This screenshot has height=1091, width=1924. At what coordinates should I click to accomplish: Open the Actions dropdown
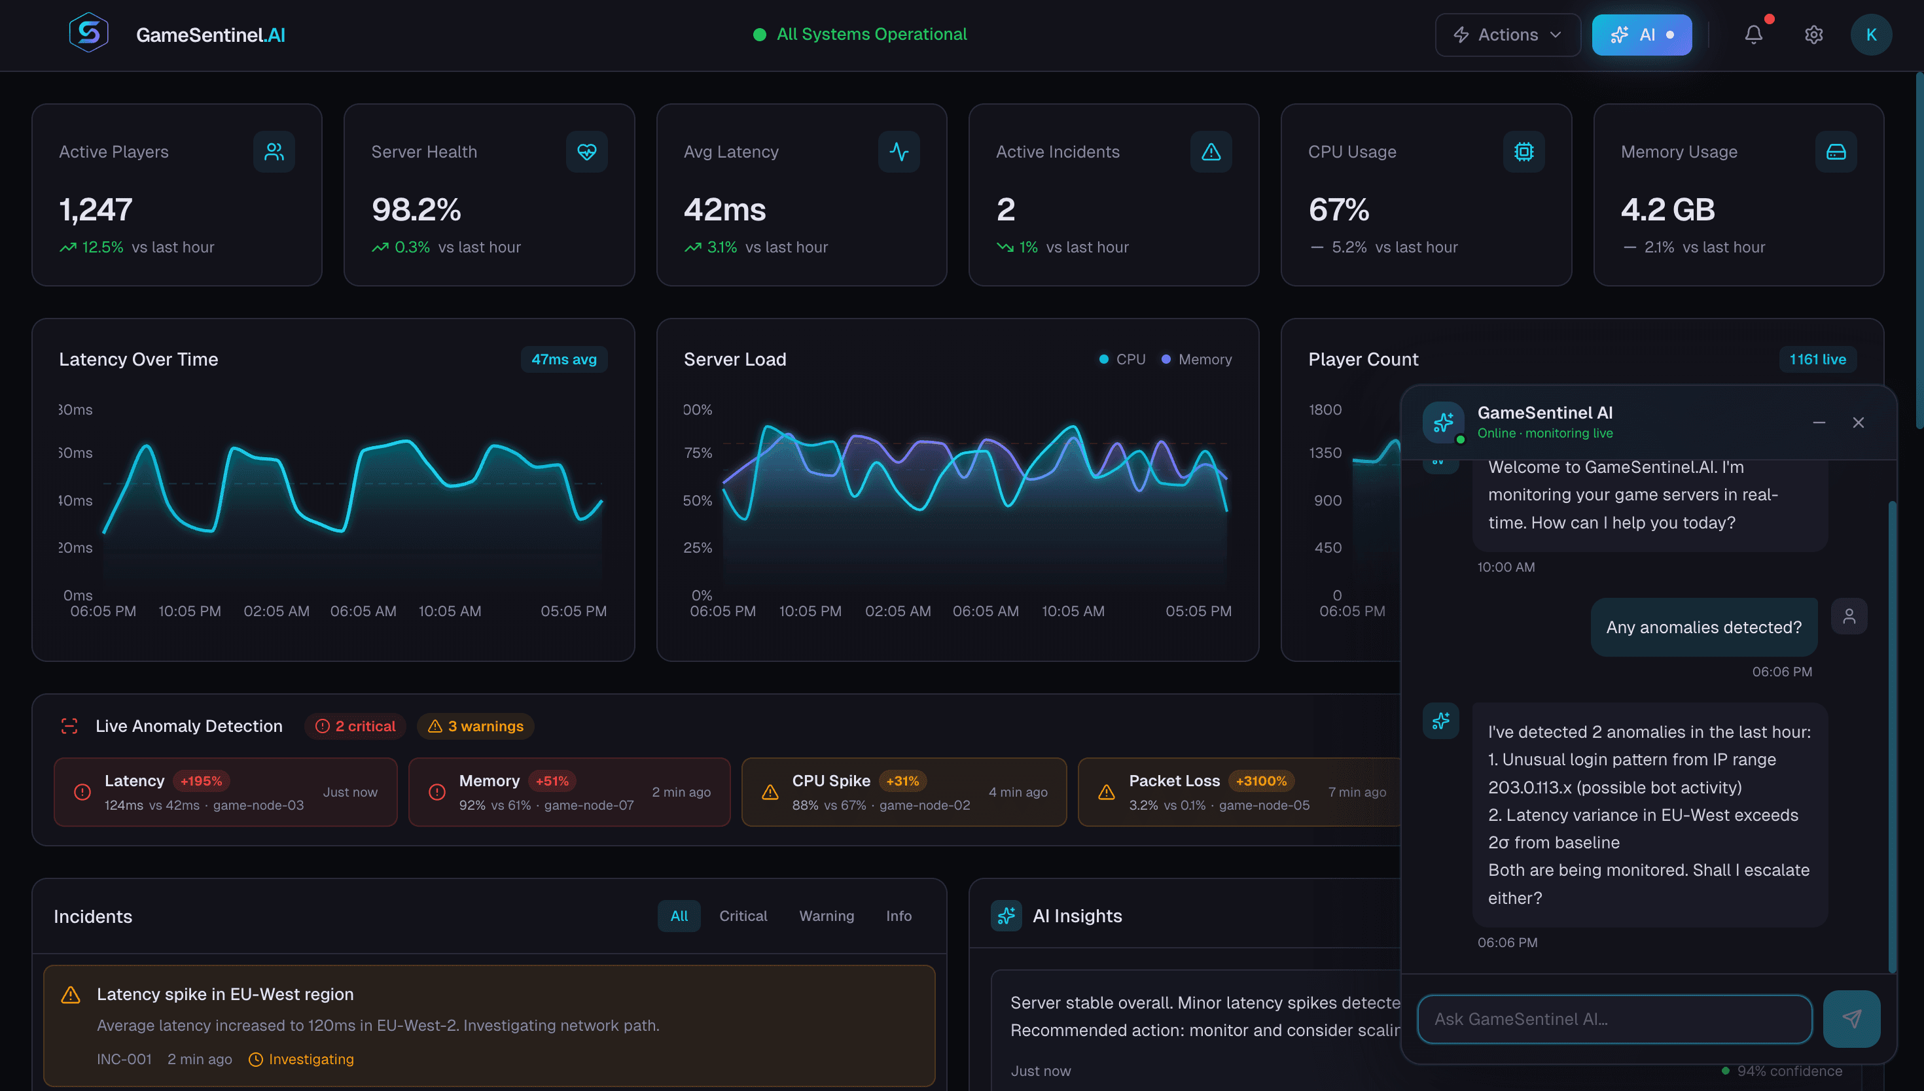1506,35
